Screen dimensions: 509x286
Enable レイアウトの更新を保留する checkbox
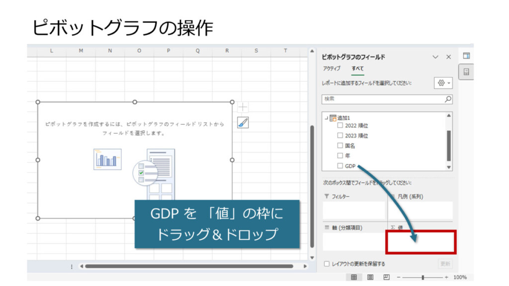(327, 264)
